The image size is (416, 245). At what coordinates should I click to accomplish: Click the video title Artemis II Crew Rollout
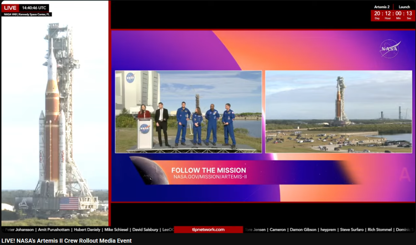[67, 241]
